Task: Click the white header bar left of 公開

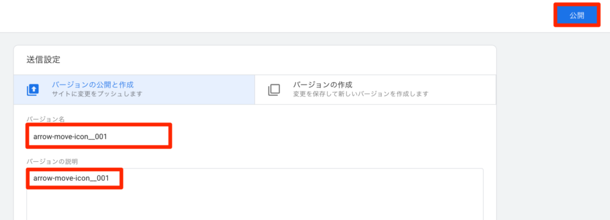Action: tap(272, 15)
